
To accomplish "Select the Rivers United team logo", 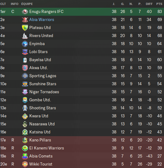I will point(25,36).
